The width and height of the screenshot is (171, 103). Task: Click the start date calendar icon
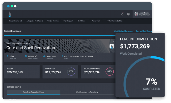[44, 56]
